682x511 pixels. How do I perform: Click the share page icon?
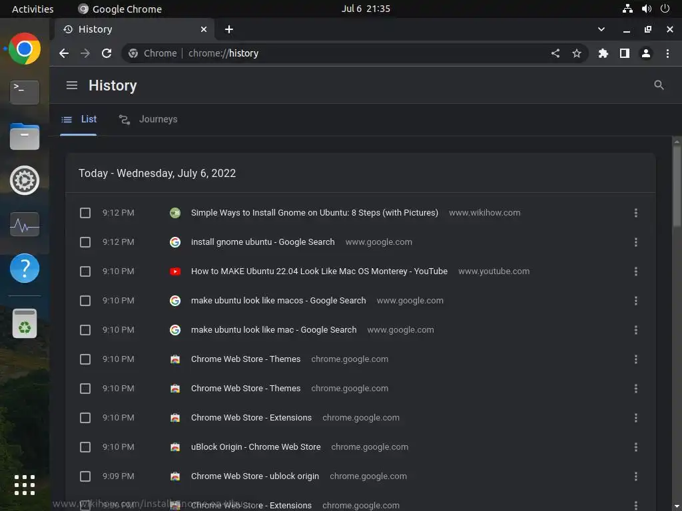[555, 53]
